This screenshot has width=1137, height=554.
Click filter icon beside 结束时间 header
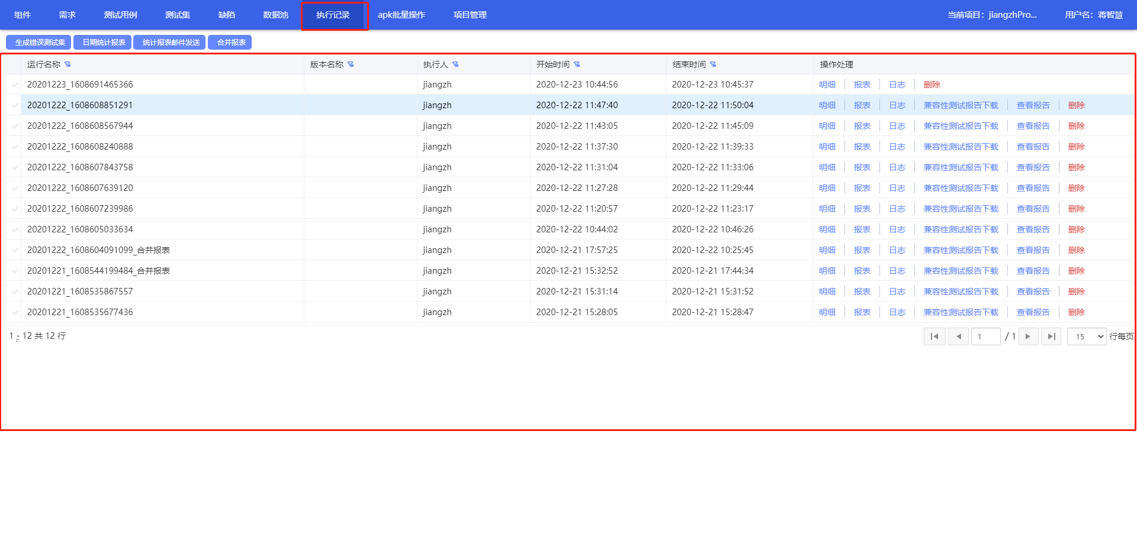tap(713, 64)
